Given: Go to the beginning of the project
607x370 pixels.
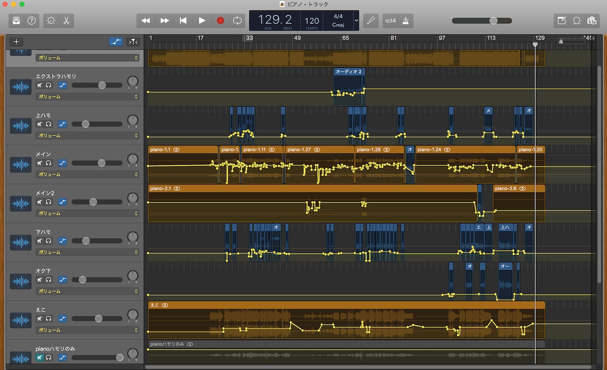Looking at the screenshot, I should click(183, 20).
